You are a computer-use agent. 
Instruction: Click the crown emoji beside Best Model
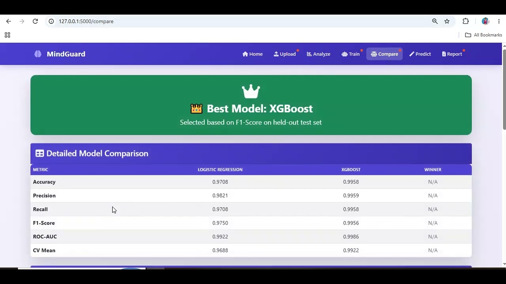196,108
